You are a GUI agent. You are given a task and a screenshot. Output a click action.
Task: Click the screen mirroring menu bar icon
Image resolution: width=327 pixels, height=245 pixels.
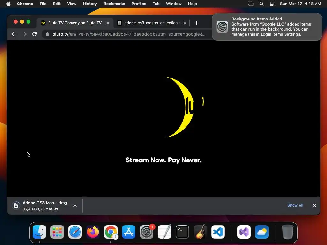(x=250, y=4)
